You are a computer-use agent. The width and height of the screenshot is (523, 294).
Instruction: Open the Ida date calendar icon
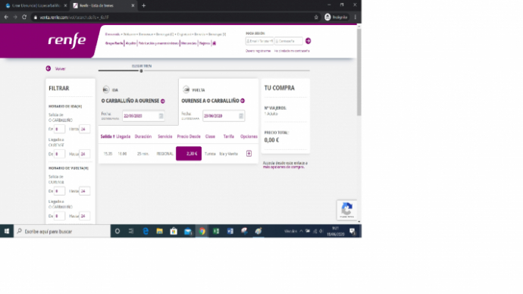click(161, 116)
